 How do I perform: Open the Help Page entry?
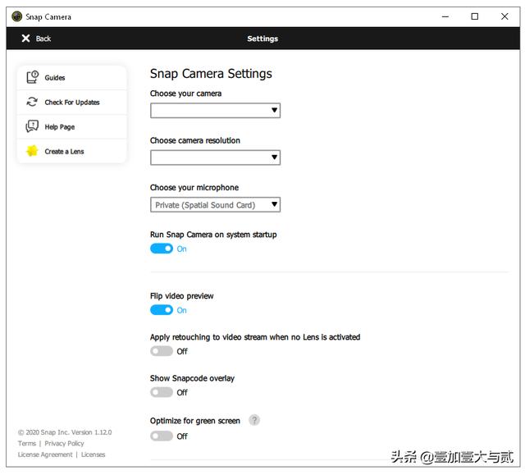pyautogui.click(x=71, y=126)
